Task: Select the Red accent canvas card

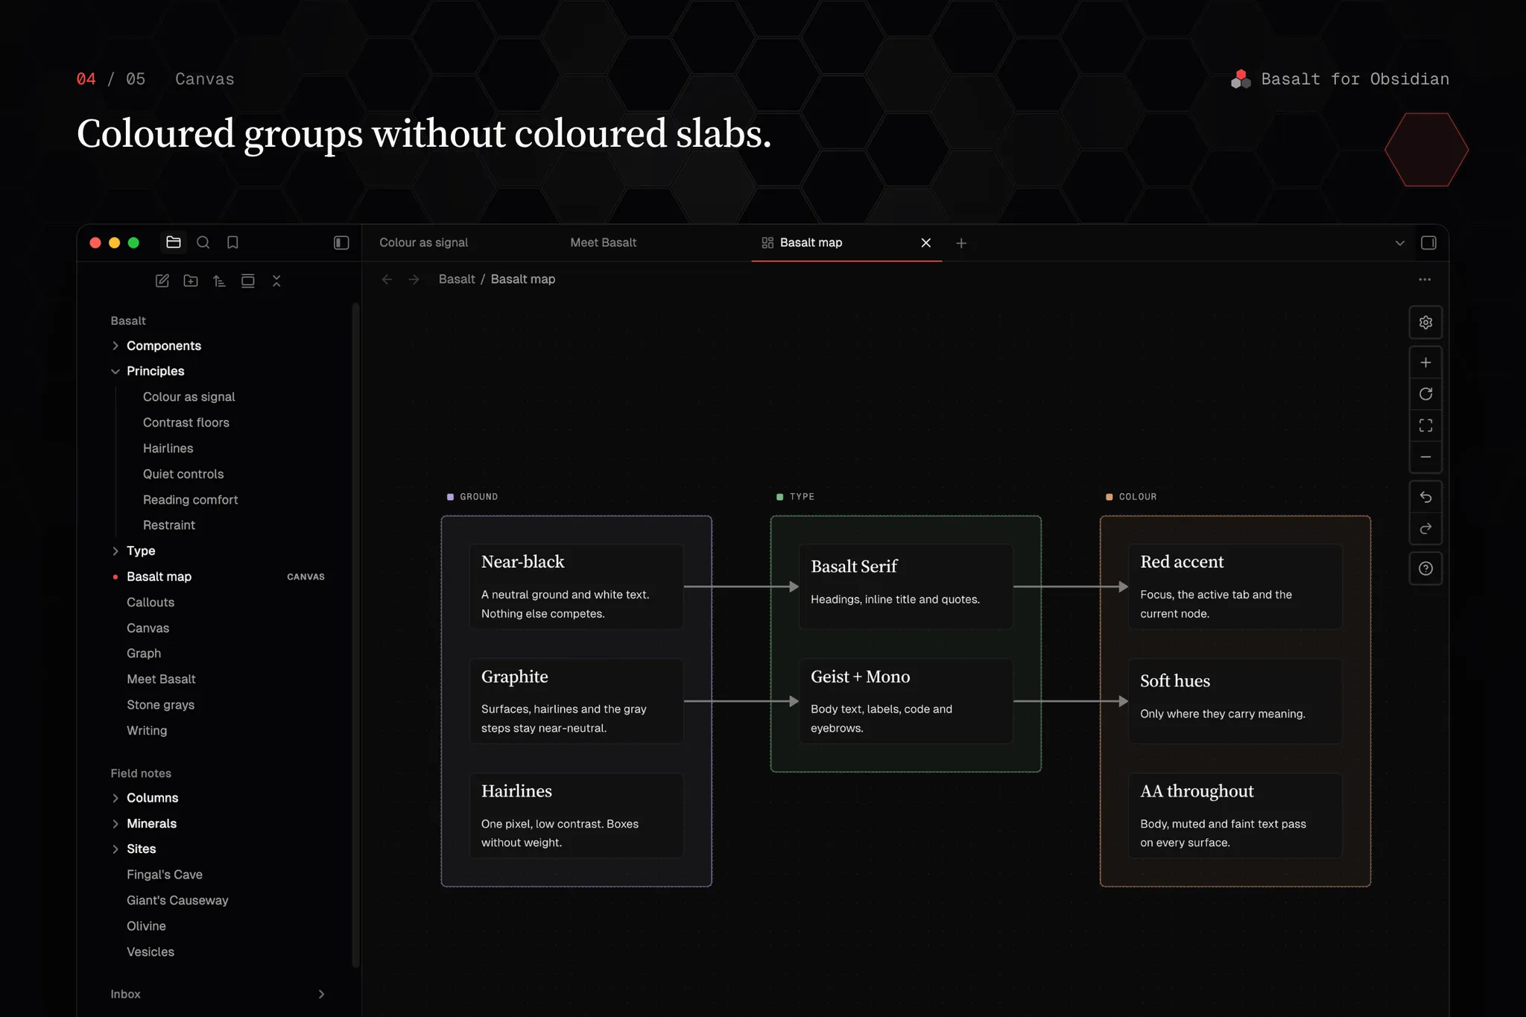Action: (1235, 586)
